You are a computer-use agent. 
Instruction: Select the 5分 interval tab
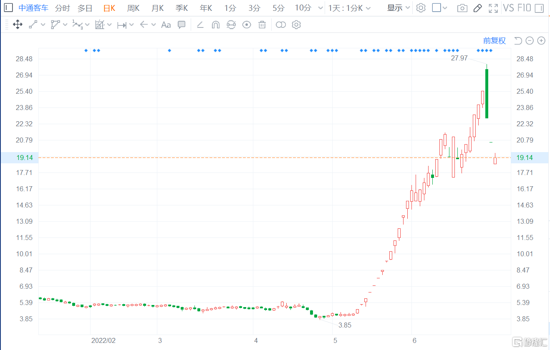pos(278,8)
